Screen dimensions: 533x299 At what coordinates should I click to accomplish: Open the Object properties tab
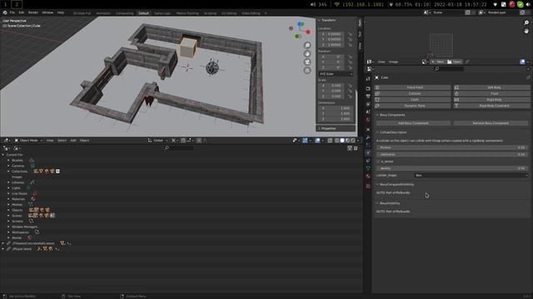click(x=368, y=130)
